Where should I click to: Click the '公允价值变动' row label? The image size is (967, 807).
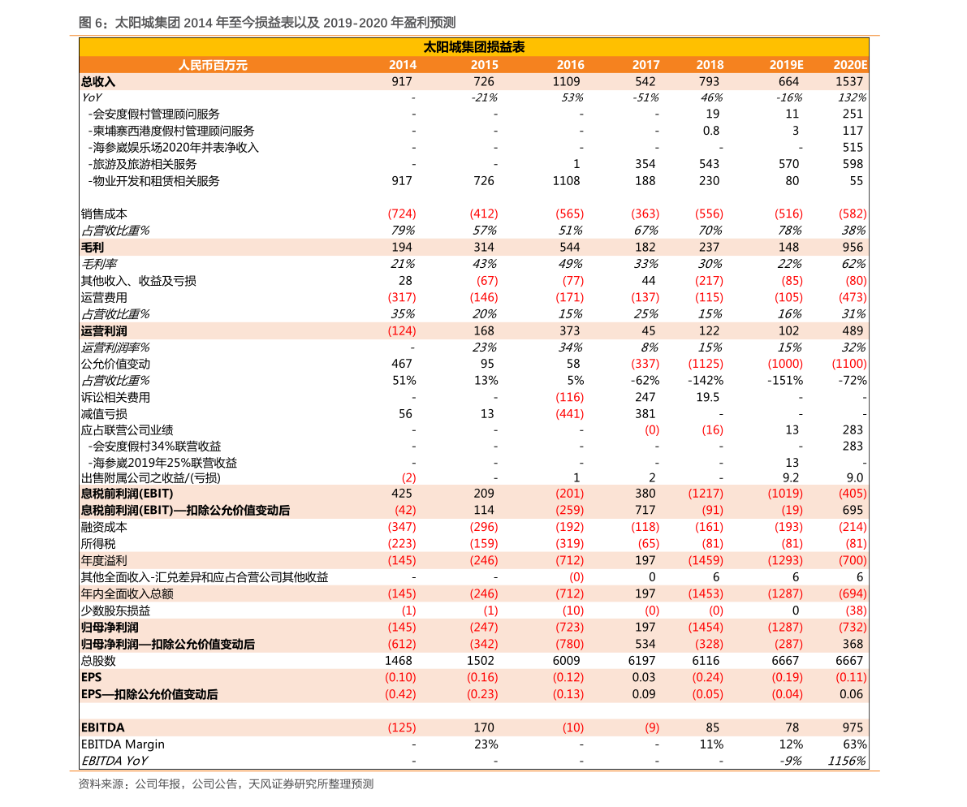click(x=115, y=364)
